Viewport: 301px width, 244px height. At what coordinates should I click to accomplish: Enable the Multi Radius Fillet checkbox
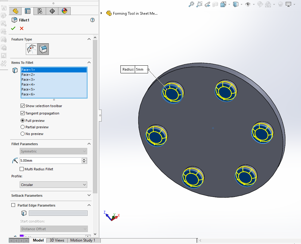tap(22, 169)
